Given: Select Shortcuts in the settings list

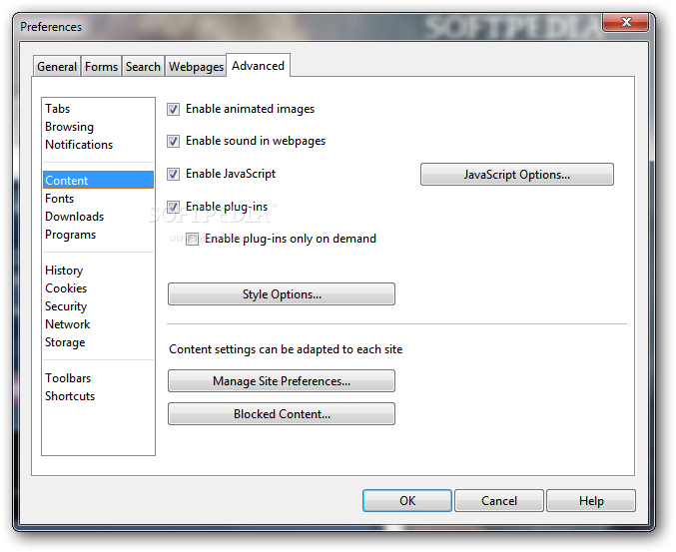Looking at the screenshot, I should (98, 396).
